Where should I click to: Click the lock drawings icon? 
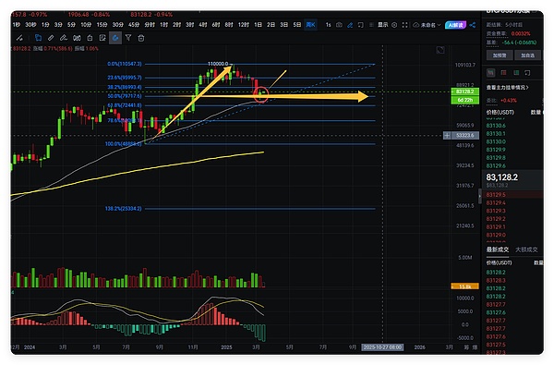[90, 38]
